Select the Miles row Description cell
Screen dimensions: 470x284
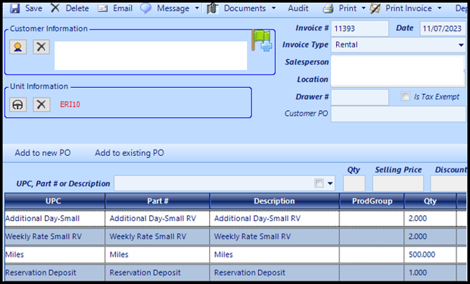(274, 255)
